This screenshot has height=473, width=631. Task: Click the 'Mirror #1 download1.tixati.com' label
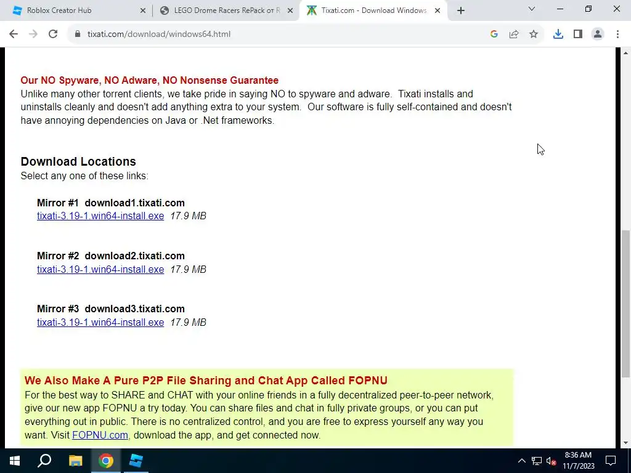(111, 203)
